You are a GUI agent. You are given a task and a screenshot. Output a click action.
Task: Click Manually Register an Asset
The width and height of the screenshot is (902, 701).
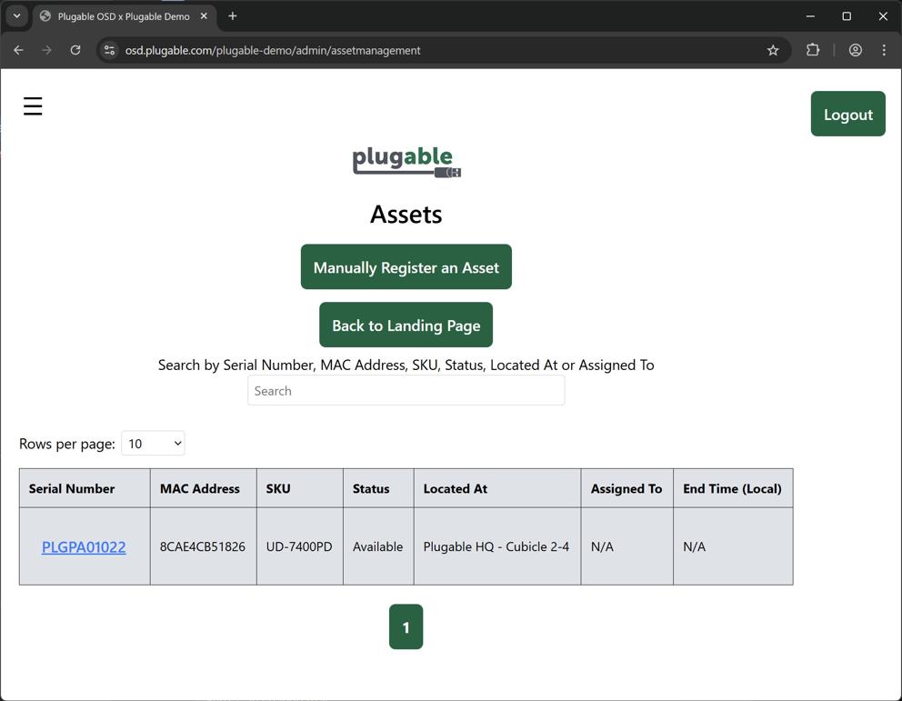point(406,266)
